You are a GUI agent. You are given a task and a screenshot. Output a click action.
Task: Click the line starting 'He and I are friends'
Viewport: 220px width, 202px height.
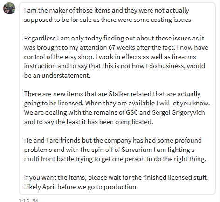click(x=113, y=141)
